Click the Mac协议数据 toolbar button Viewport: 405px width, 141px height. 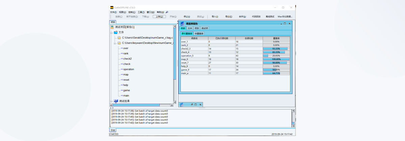(x=285, y=16)
